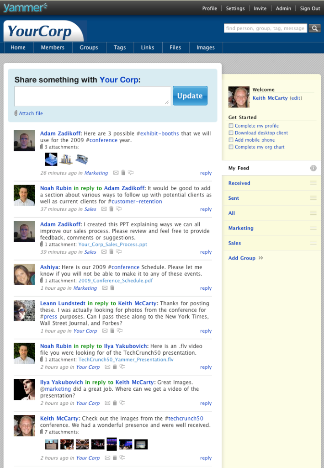Click thread bubble icon in exhibit-booths post

pos(131,172)
